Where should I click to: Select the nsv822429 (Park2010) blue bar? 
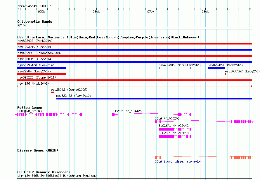tap(216, 68)
